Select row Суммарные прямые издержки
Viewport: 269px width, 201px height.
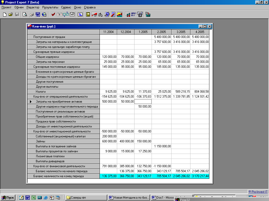(x=64, y=52)
